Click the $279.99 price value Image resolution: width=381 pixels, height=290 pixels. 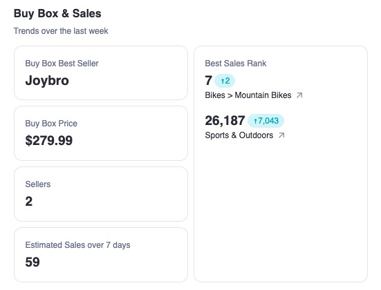pyautogui.click(x=49, y=140)
